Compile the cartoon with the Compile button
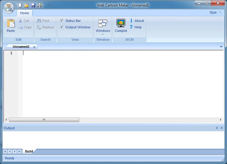This screenshot has width=227, height=164. point(121,26)
